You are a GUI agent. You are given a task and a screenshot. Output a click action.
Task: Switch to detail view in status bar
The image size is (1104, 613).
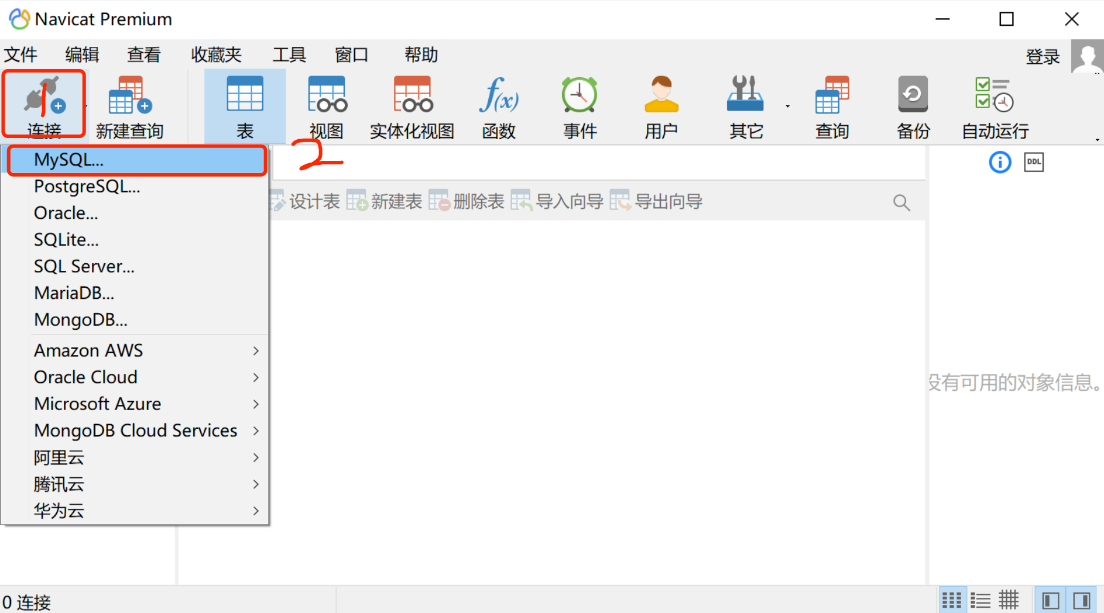click(x=1009, y=600)
